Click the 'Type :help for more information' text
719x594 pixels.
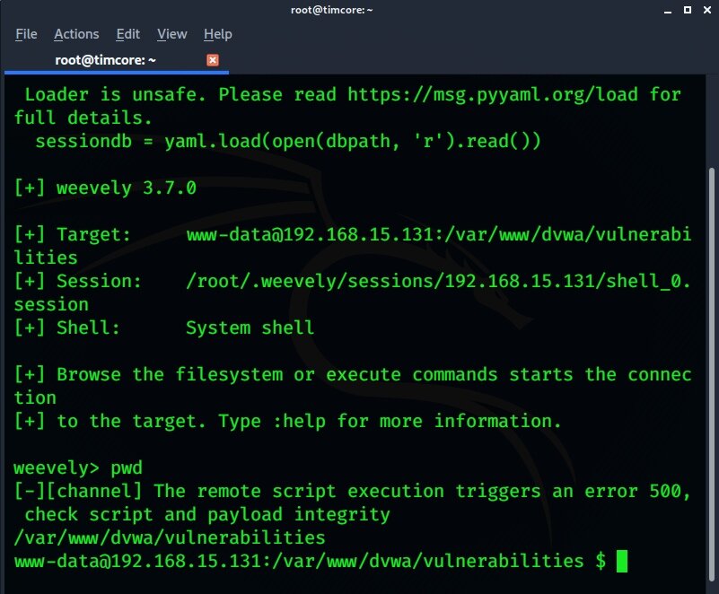390,421
